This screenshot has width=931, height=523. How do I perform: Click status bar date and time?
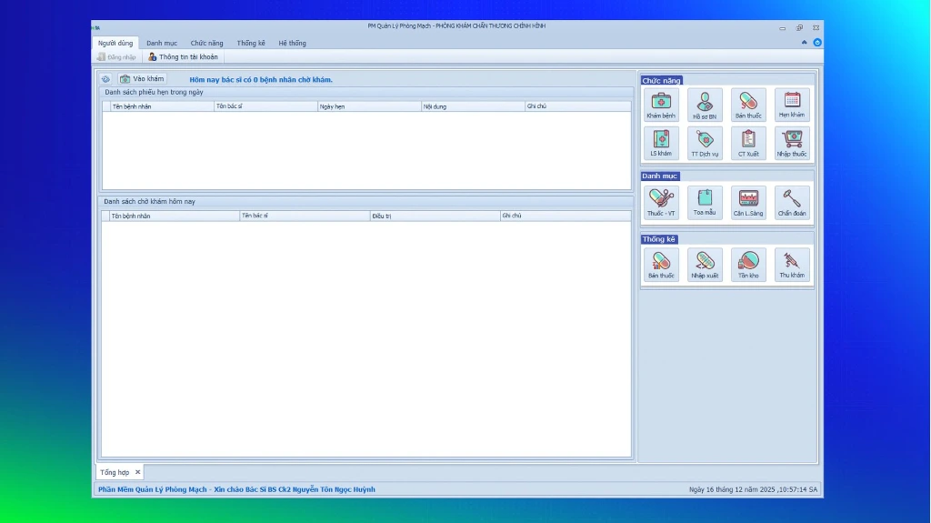(753, 489)
